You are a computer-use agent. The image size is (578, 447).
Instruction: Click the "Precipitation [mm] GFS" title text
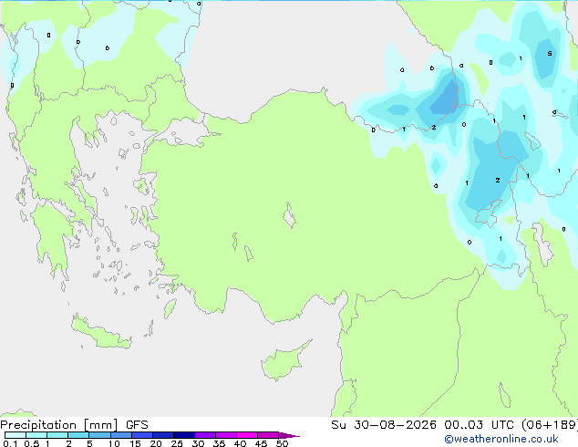point(74,425)
